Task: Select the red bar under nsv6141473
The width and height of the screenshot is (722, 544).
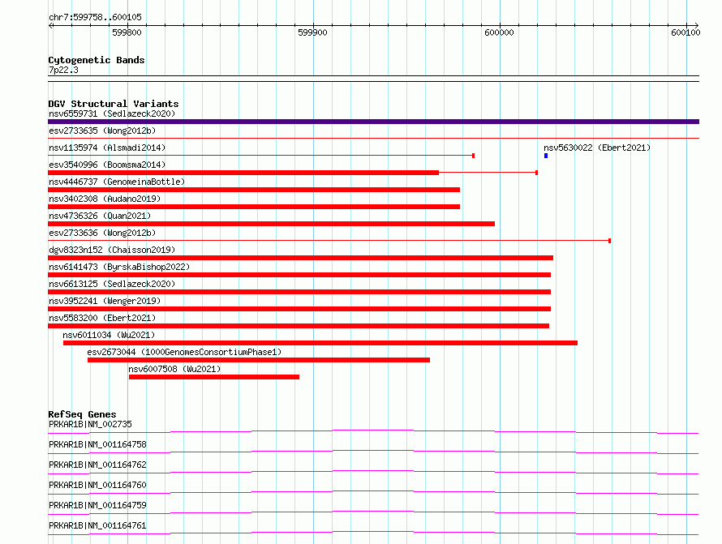Action: click(299, 275)
